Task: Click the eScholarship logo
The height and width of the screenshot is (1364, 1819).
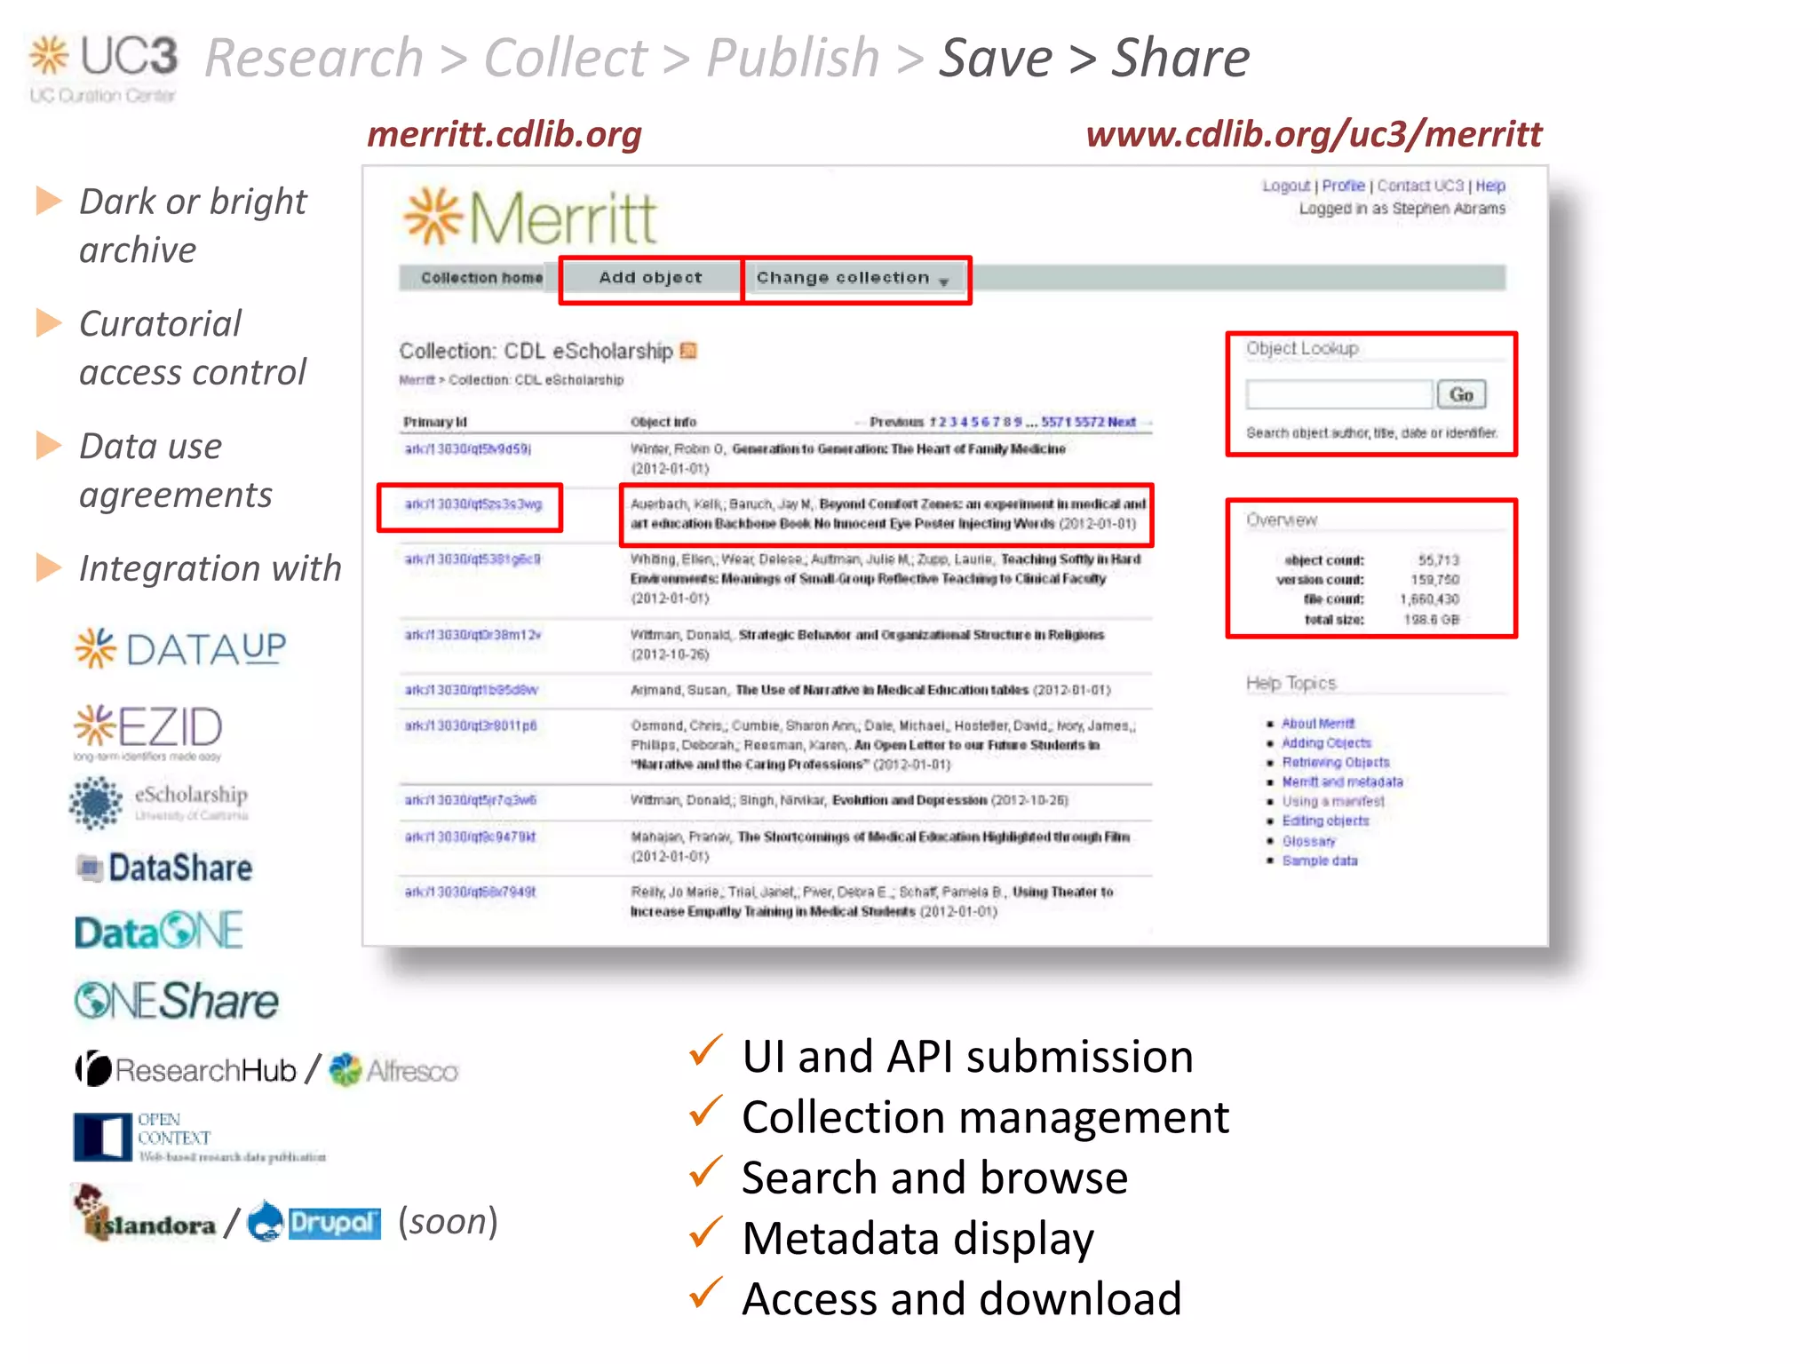Action: 160,802
